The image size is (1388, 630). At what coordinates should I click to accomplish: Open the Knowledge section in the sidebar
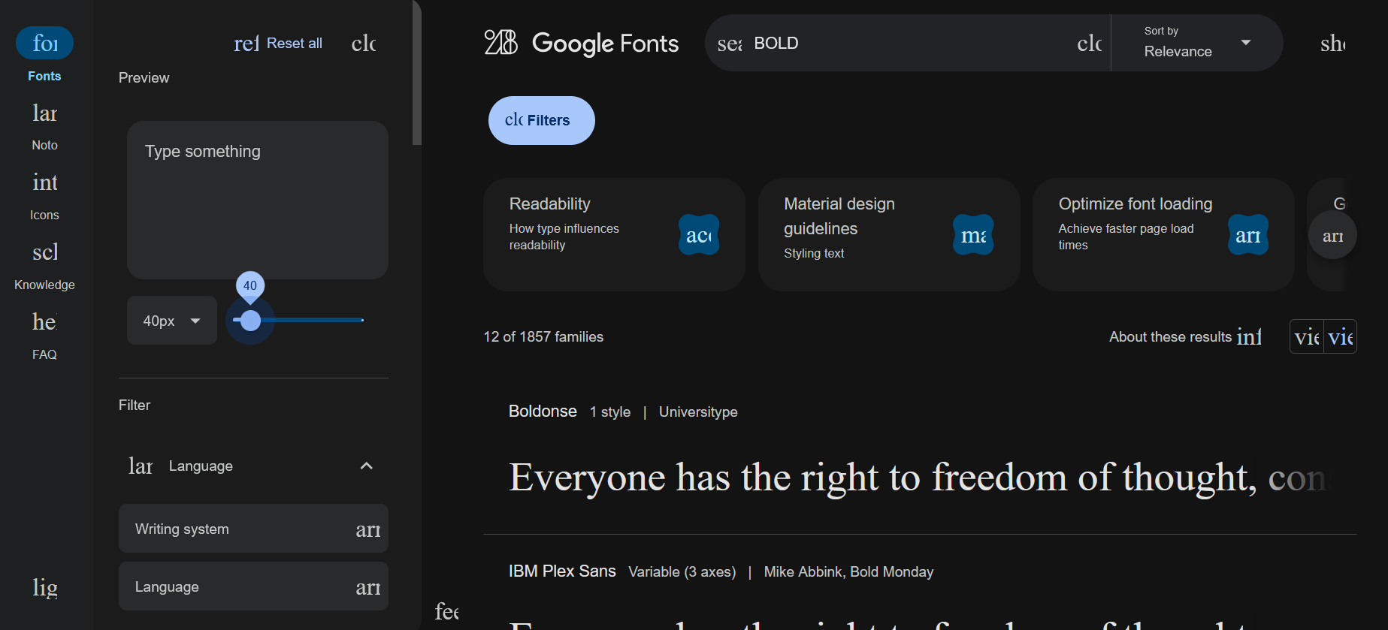tap(44, 264)
